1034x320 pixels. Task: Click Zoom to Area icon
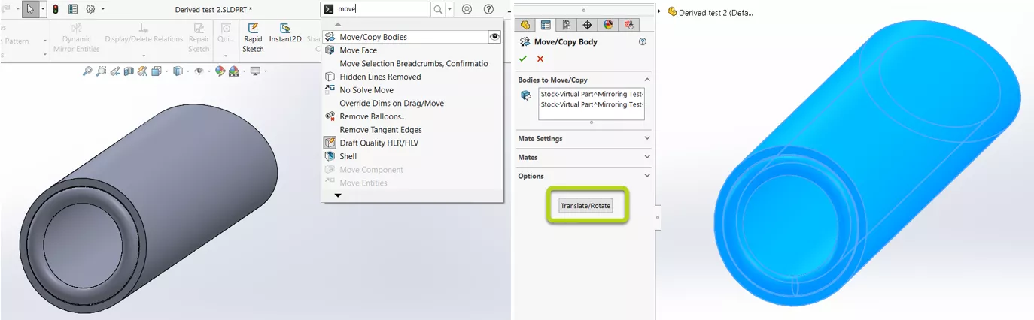(x=102, y=71)
